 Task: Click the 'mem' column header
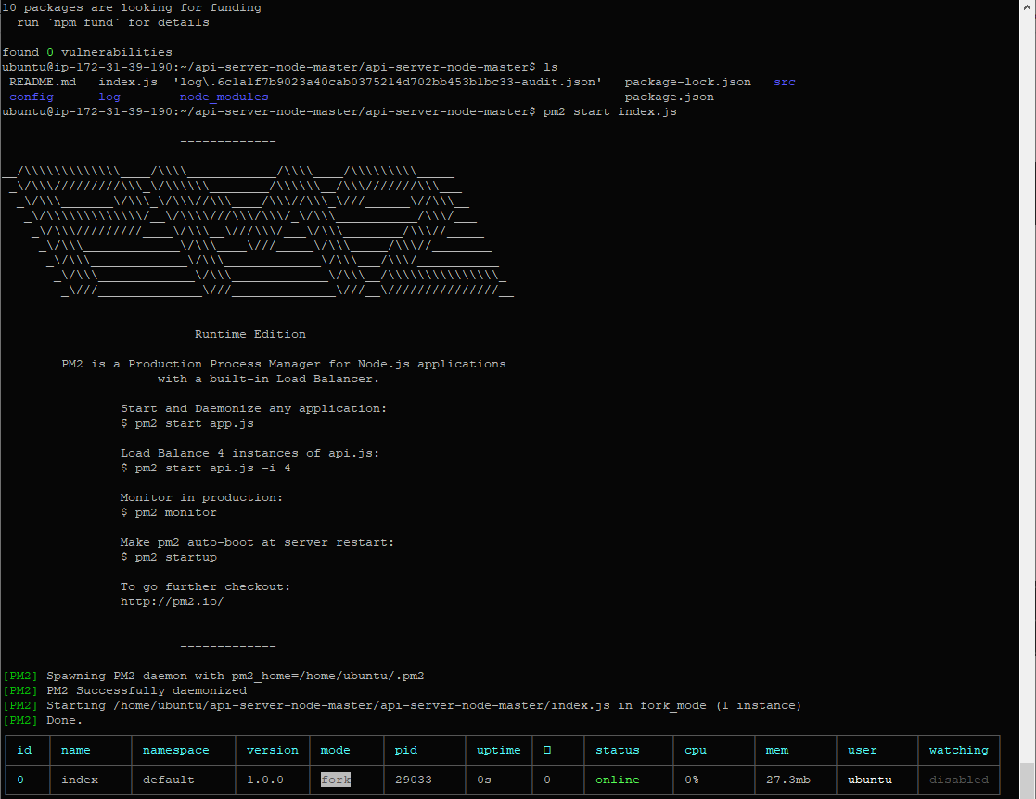pos(777,750)
